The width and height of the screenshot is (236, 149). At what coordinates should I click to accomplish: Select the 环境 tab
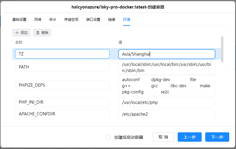coord(127,20)
